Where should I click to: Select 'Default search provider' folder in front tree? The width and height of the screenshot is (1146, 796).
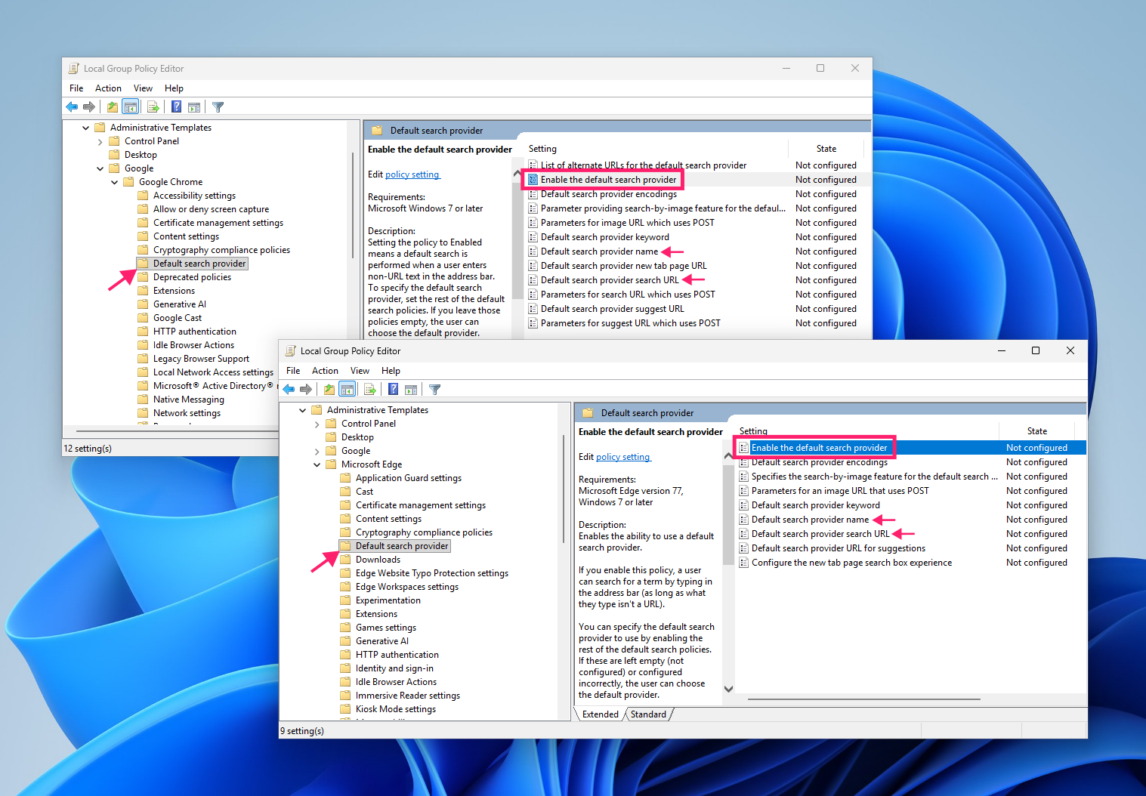tap(402, 546)
